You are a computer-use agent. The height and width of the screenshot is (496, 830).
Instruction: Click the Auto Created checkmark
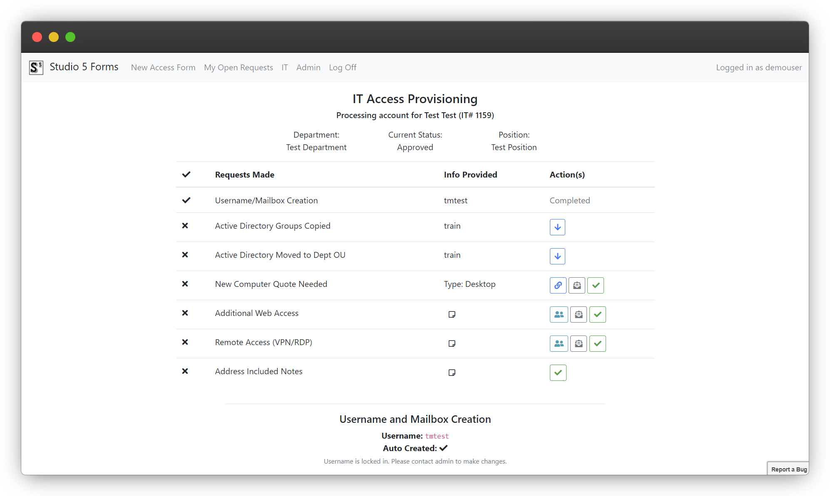click(444, 448)
